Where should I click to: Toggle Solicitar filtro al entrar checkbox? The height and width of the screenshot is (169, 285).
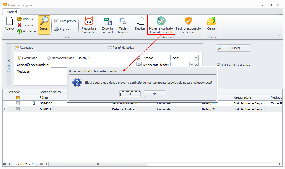click(x=218, y=65)
